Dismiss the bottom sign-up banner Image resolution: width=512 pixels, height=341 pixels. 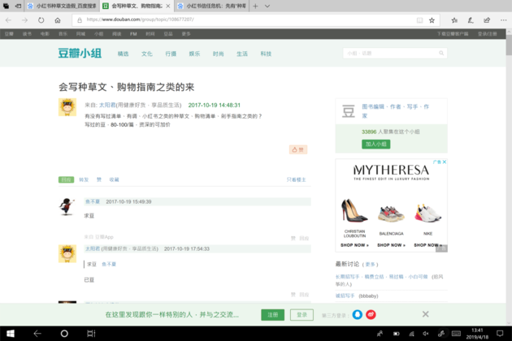coord(426,314)
